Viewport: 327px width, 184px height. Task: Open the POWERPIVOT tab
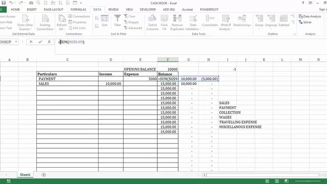tap(209, 10)
